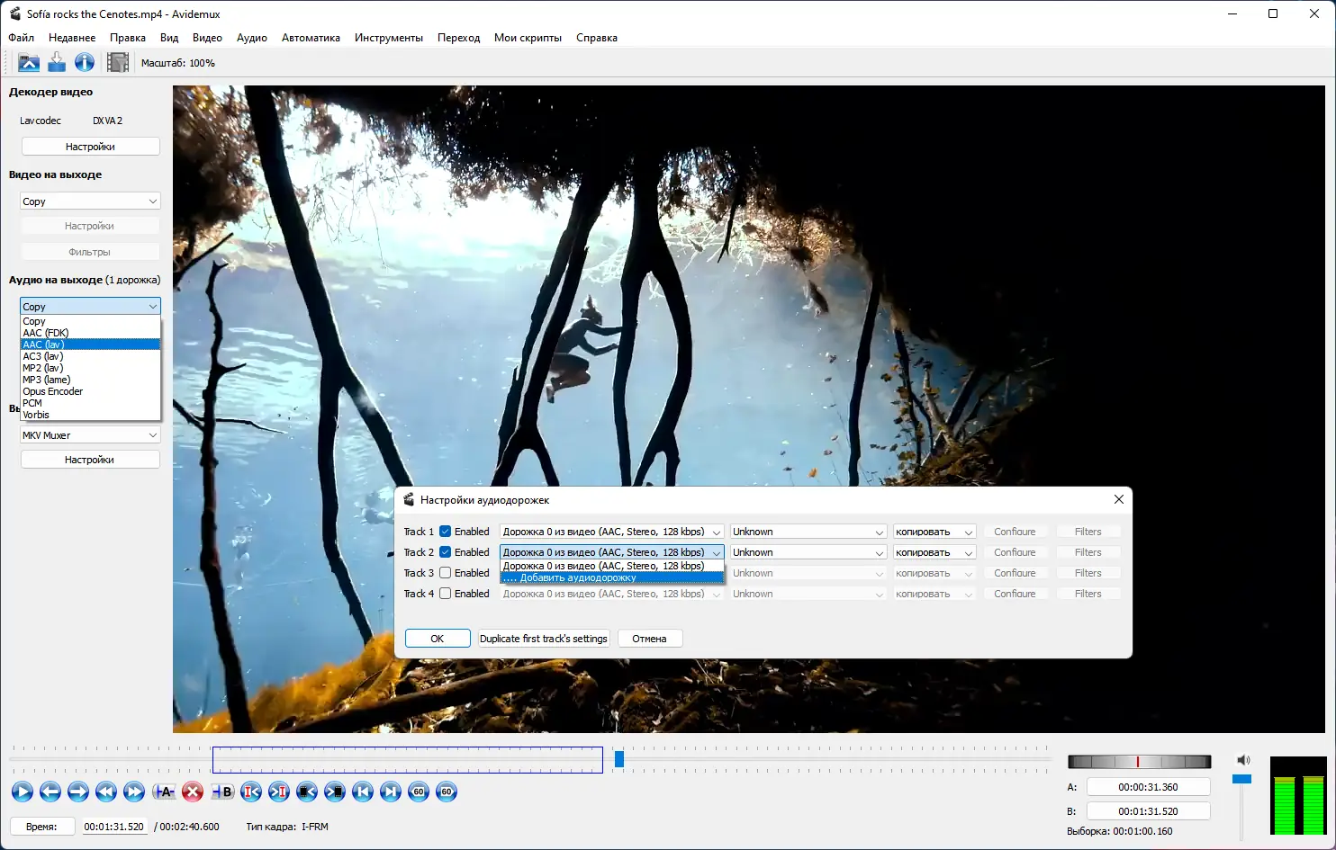Screen dimensions: 1336x850
Task: Click the blue timeline position slider handle
Action: [x=619, y=759]
